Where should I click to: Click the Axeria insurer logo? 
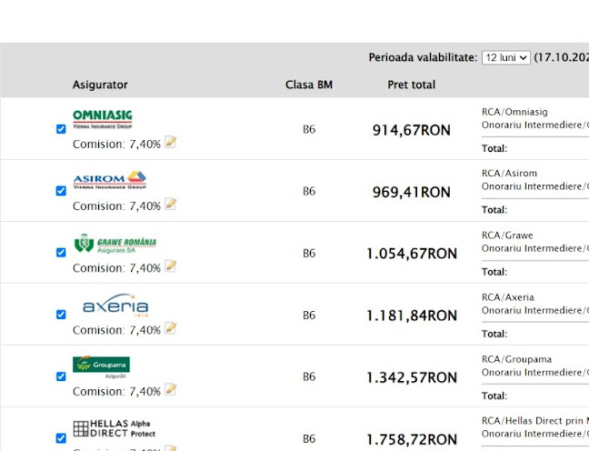pos(115,306)
